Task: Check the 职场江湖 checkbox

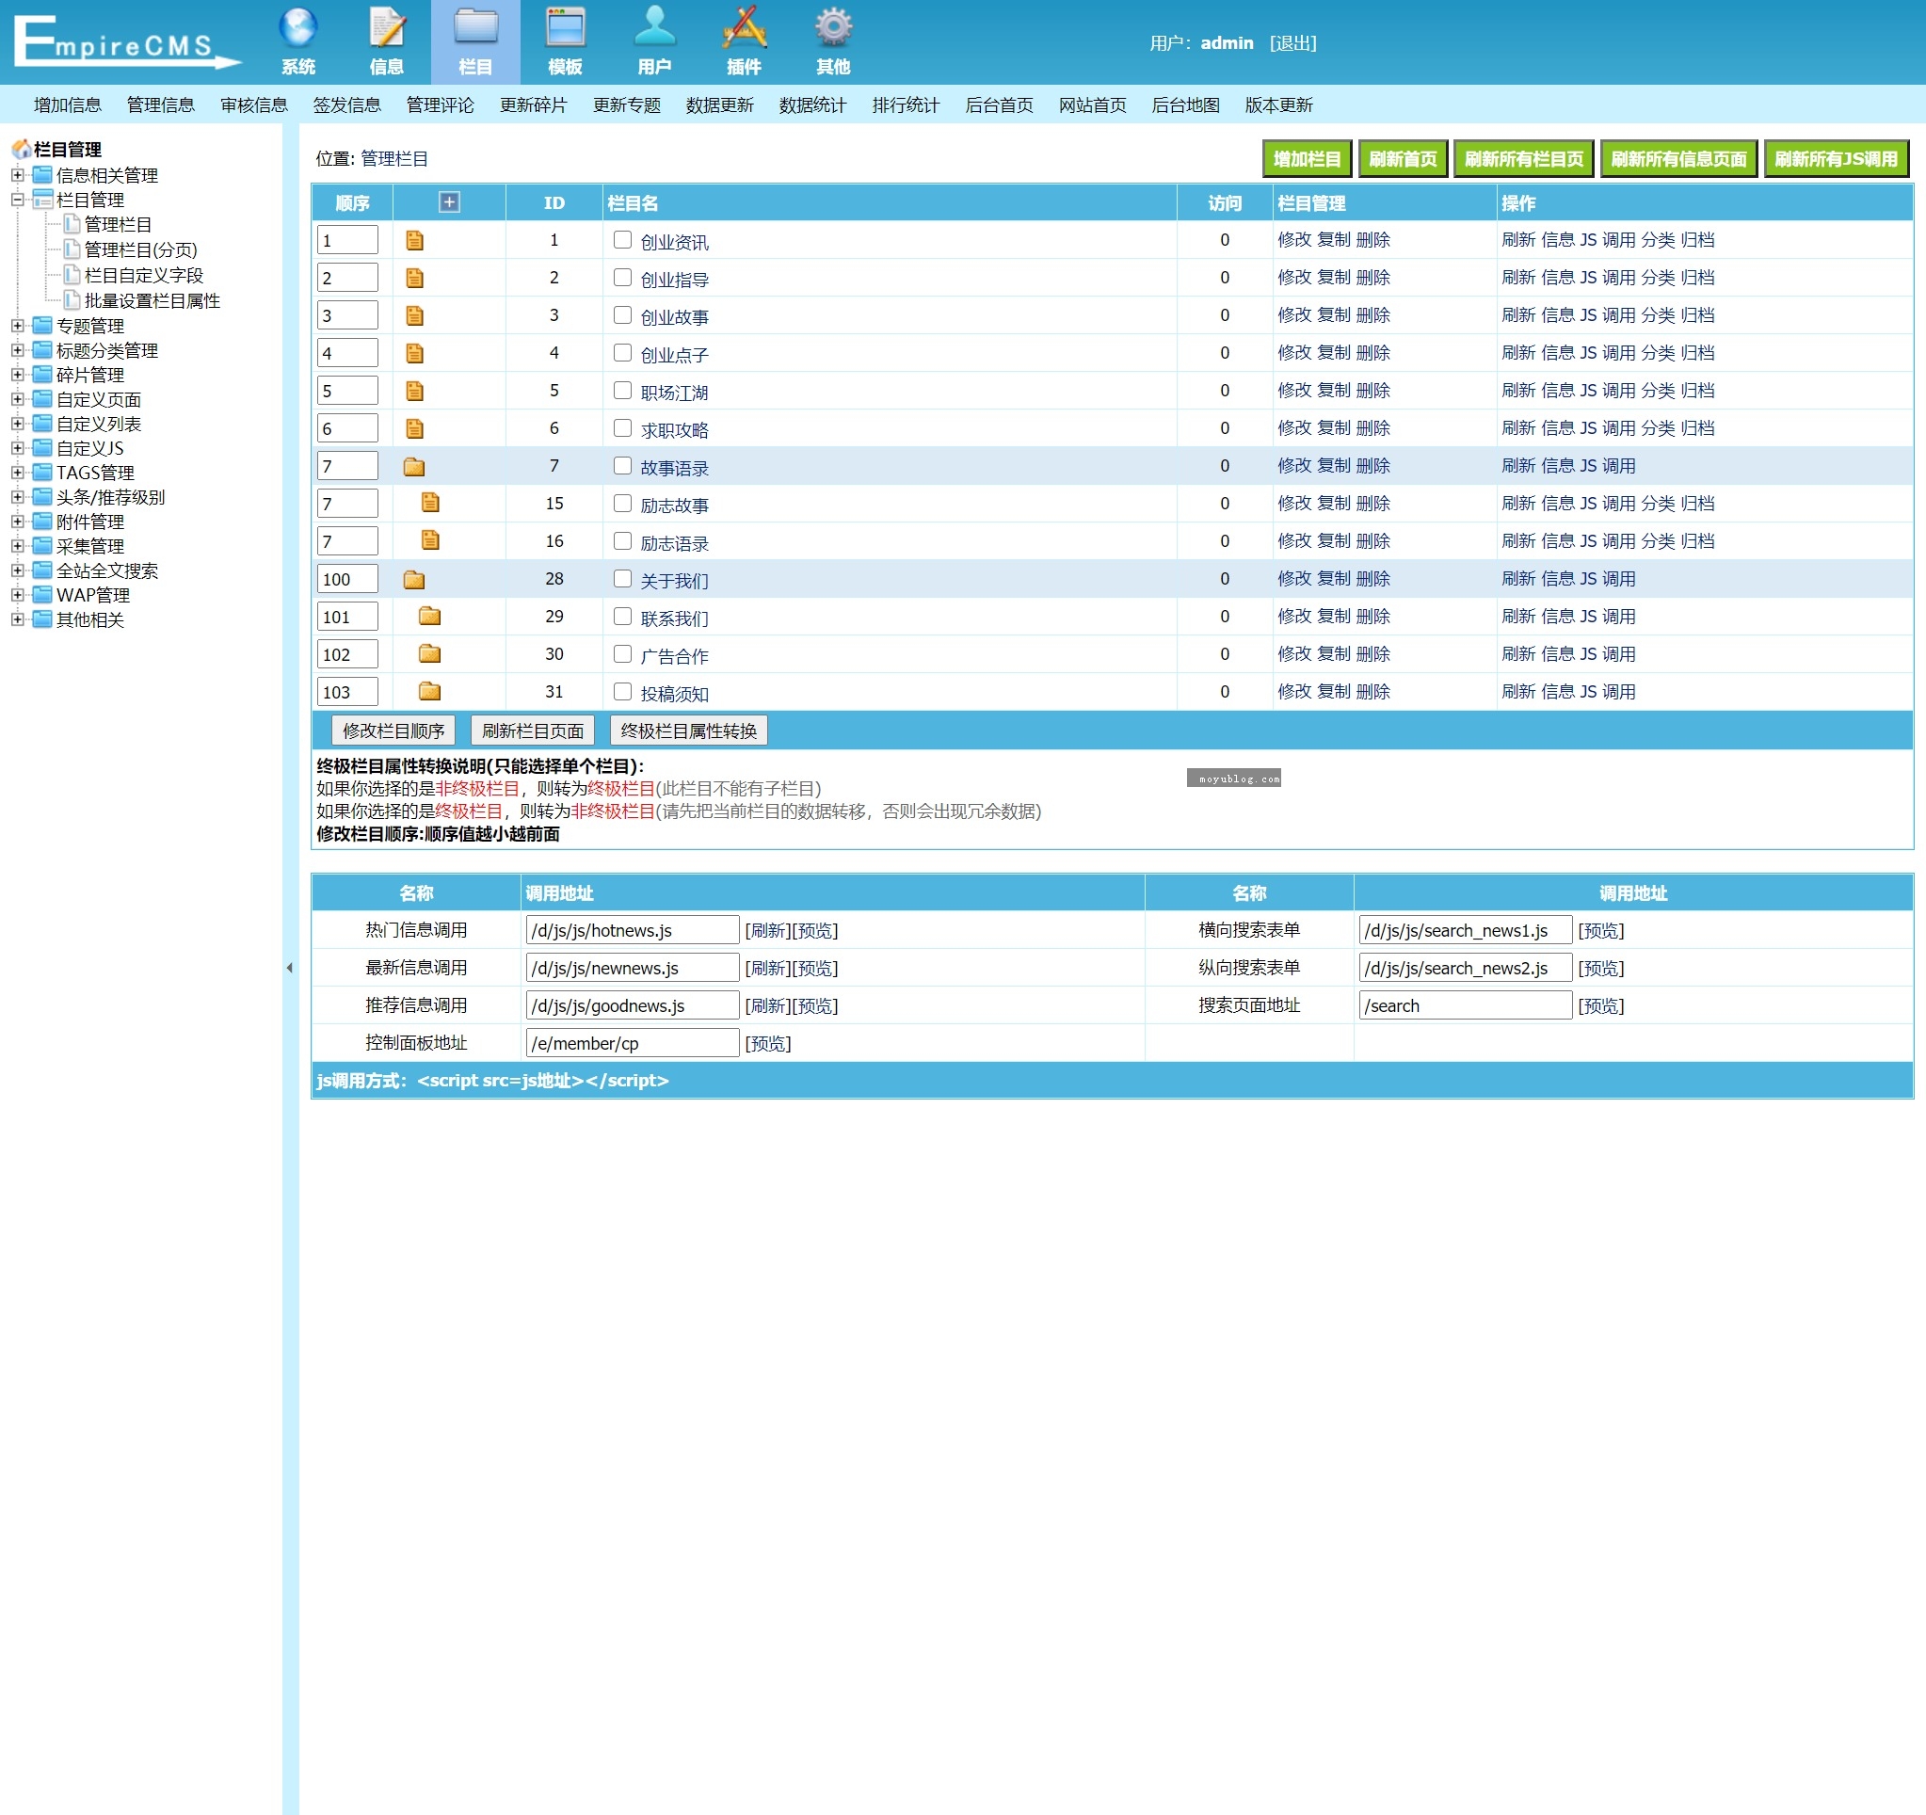Action: tap(623, 390)
